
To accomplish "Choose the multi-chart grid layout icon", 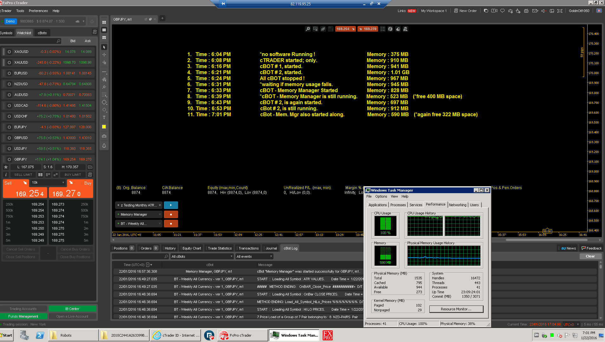I will [x=104, y=22].
